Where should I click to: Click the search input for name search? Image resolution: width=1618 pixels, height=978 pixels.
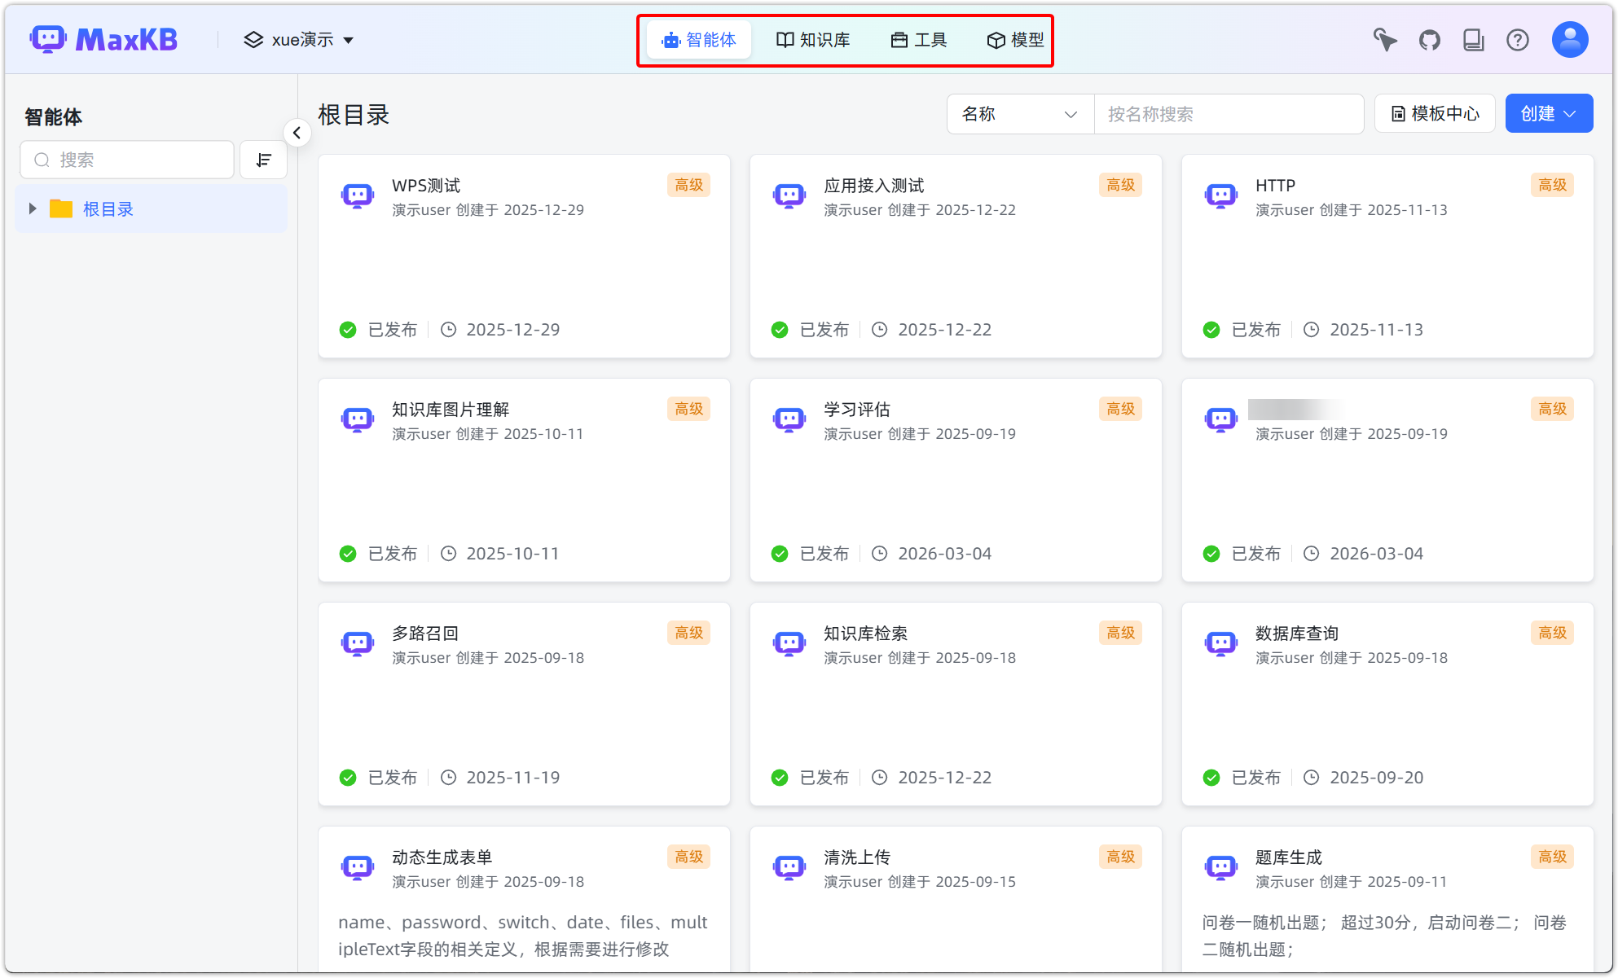click(x=1229, y=114)
